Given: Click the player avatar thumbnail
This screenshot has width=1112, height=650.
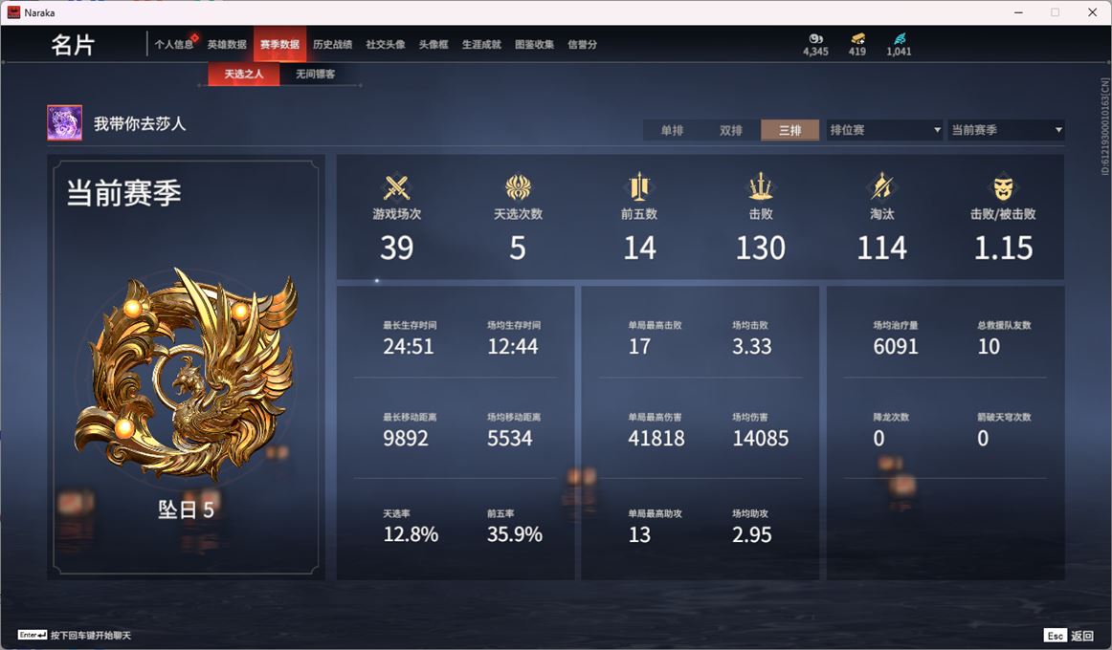Looking at the screenshot, I should 64,123.
